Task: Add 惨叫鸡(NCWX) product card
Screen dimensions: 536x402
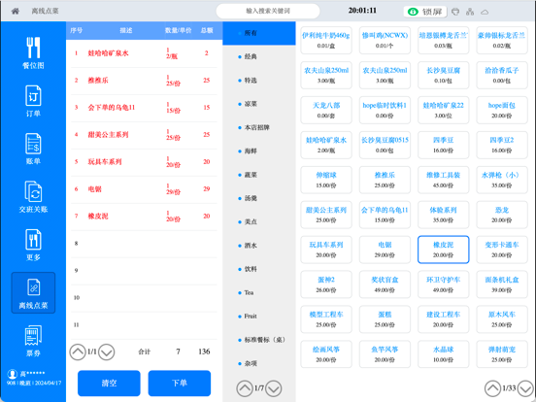Action: click(385, 41)
